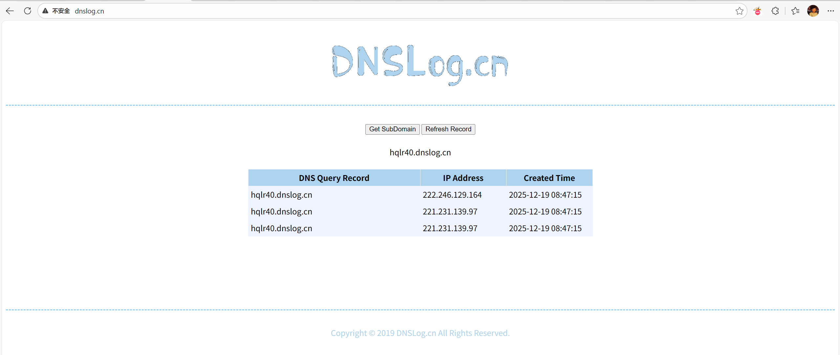Image resolution: width=840 pixels, height=355 pixels.
Task: Reload the dnslog.cn page
Action: 28,11
